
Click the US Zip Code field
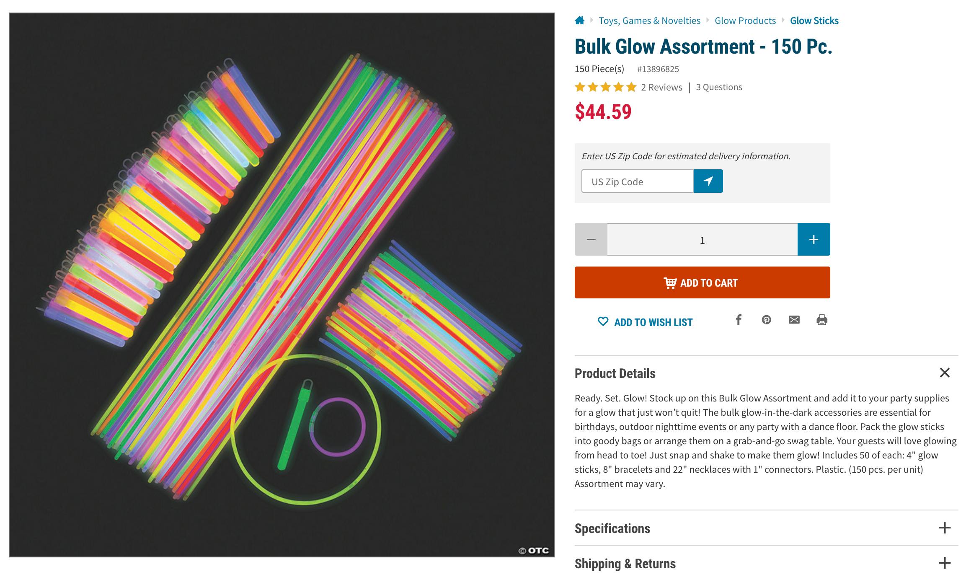click(x=637, y=181)
